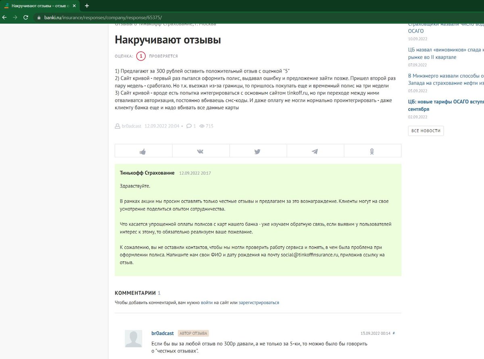
Task: Click the news date 05.09.2022
Action: point(417,91)
